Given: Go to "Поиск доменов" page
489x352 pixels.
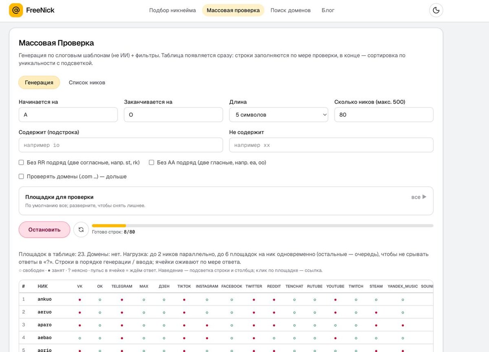Looking at the screenshot, I should (x=291, y=10).
